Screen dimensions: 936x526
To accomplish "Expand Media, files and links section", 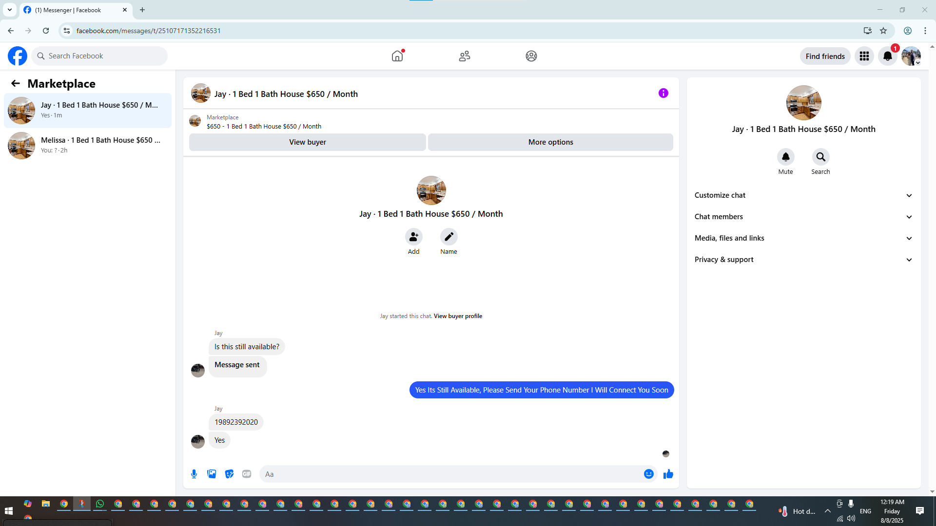I will click(803, 238).
